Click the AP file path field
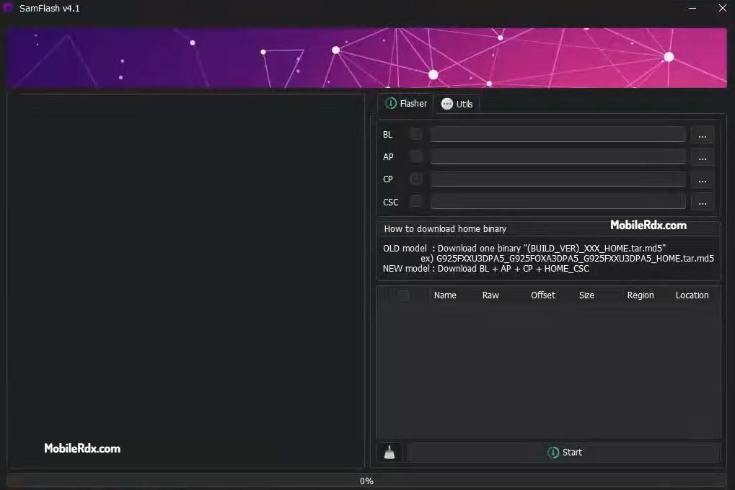The height and width of the screenshot is (490, 735). (558, 156)
